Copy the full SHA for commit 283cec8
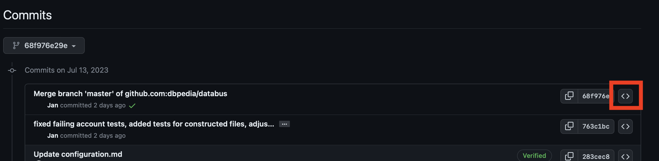 569,156
